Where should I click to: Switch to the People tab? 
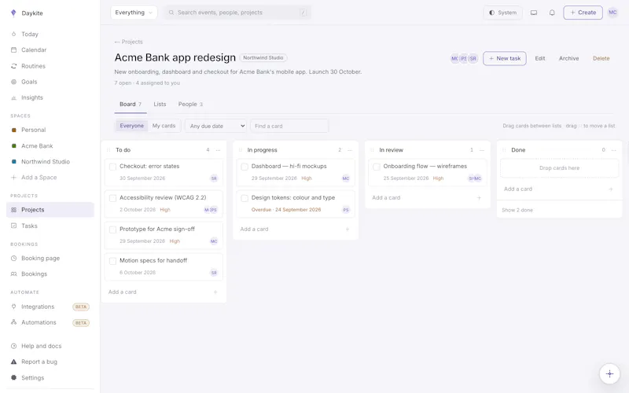pyautogui.click(x=190, y=105)
